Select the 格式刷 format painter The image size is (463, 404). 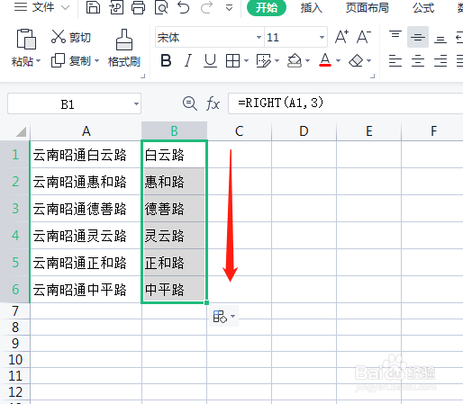124,48
